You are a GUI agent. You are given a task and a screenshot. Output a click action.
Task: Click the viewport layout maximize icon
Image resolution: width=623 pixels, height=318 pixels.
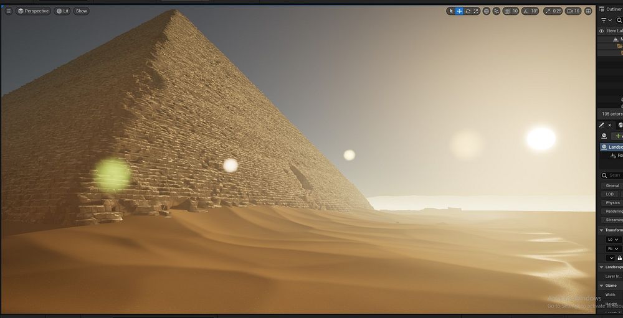589,11
